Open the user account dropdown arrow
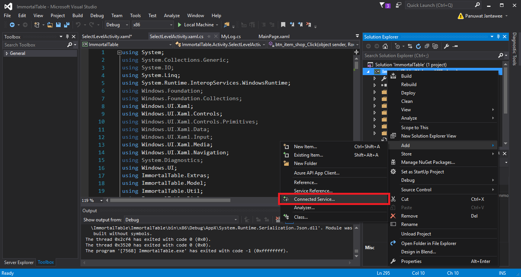 pos(506,16)
